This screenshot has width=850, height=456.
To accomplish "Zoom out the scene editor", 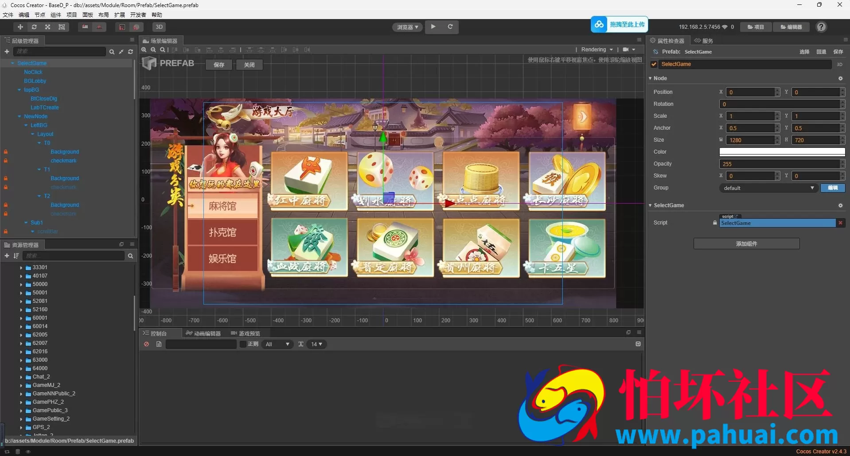I will point(153,50).
